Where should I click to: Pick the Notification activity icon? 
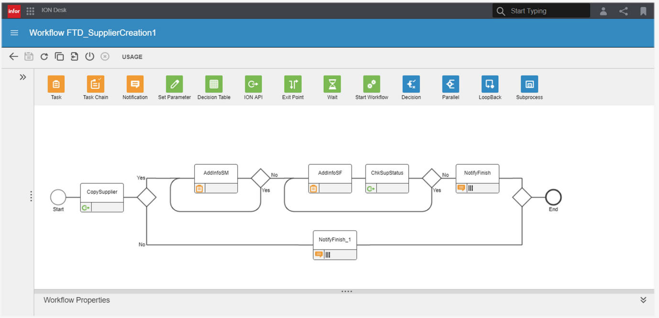pyautogui.click(x=135, y=84)
